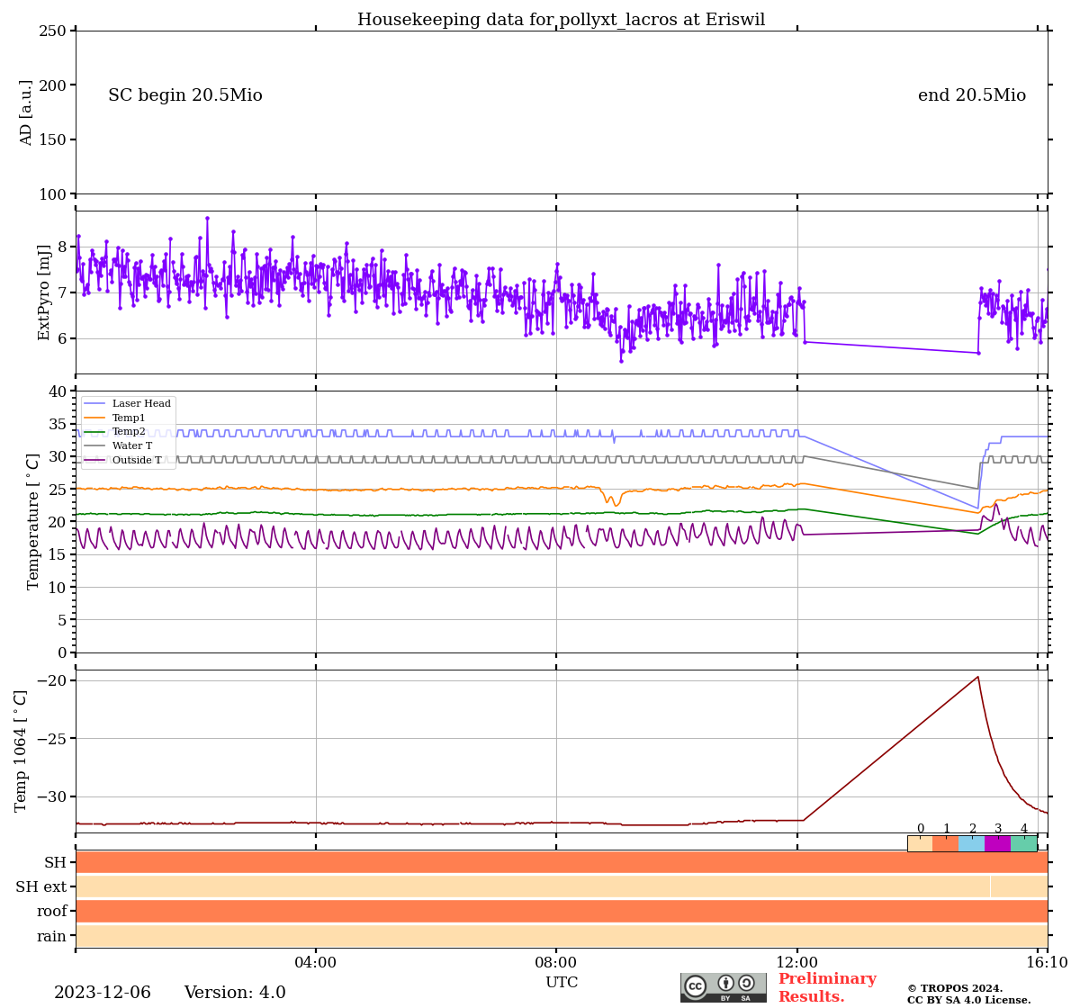Select the Temp2 legend entry
Viewport: 1080px width, 1008px height.
[114, 431]
